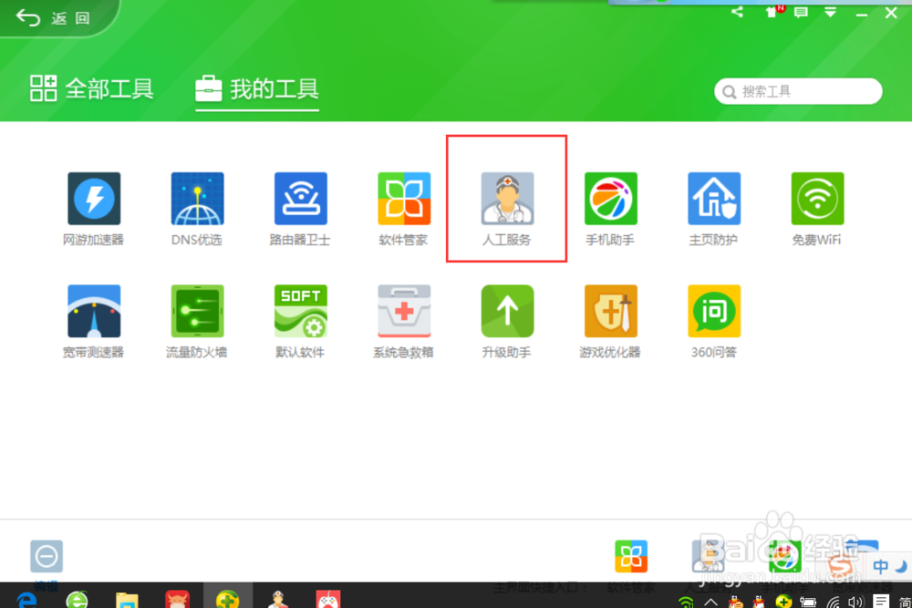
Task: Open the 360问答 tool
Action: click(x=714, y=311)
